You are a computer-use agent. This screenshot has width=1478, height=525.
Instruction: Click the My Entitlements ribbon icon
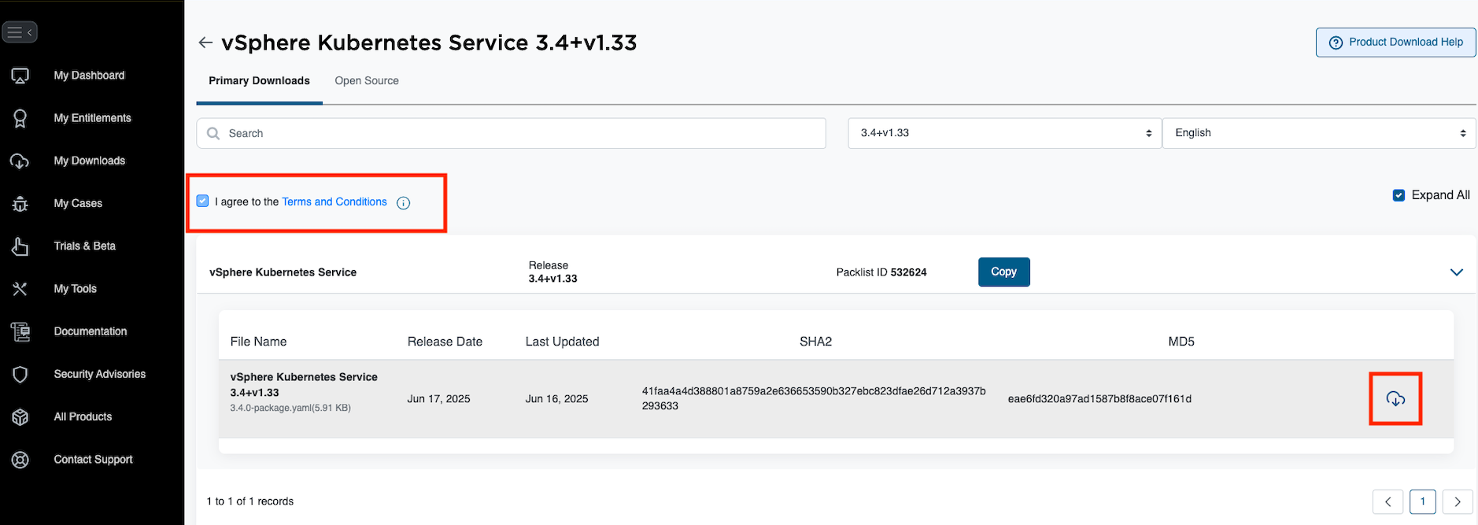coord(20,118)
